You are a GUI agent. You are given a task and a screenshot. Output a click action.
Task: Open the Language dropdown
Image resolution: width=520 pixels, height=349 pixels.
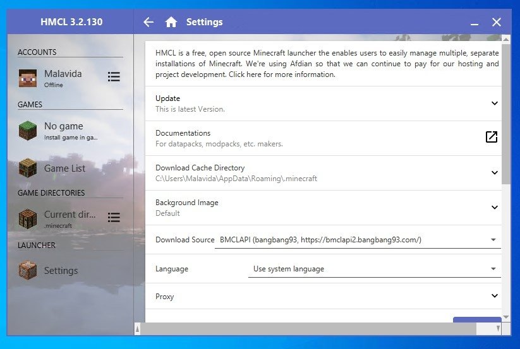[375, 269]
